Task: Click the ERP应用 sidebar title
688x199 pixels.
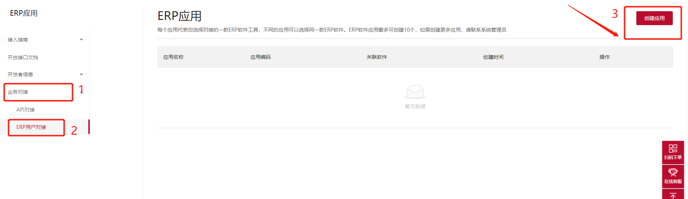Action: [x=24, y=13]
